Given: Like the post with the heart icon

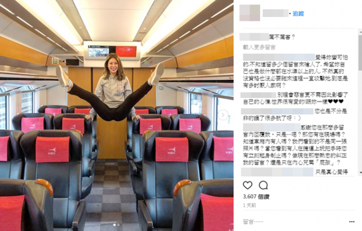Looking at the screenshot, I should click(247, 185).
